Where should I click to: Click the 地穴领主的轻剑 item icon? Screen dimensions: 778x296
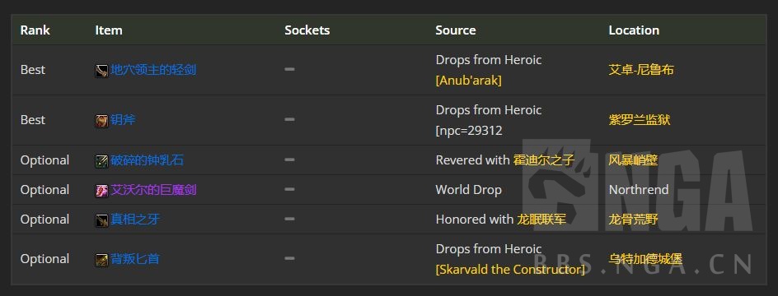101,71
